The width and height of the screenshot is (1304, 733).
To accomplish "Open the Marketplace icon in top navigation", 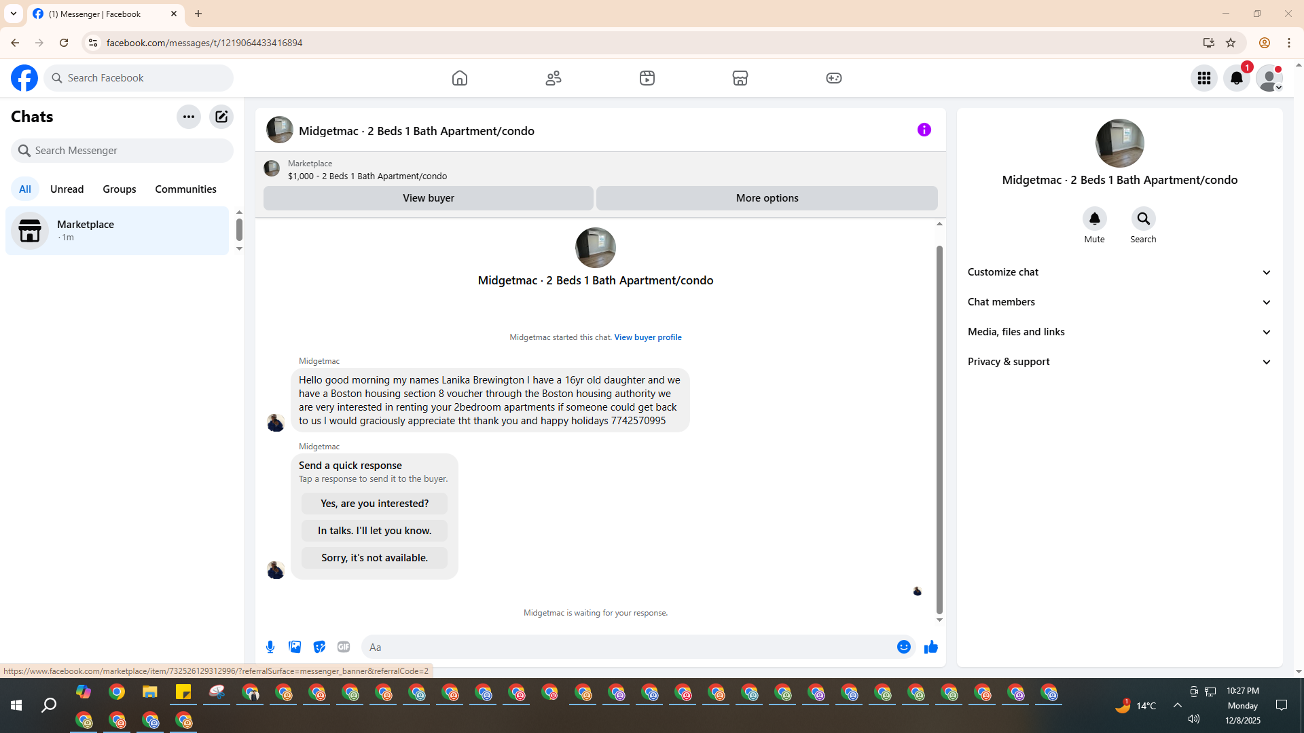I will coord(740,78).
